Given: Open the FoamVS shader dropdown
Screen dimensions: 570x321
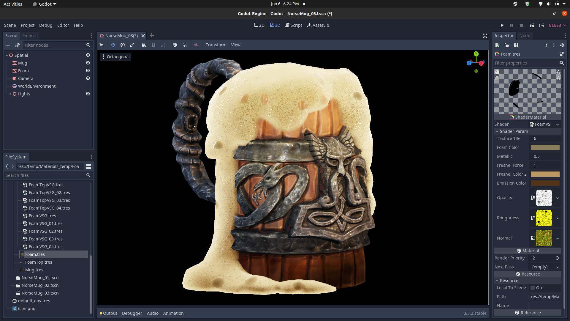Looking at the screenshot, I should click(557, 125).
